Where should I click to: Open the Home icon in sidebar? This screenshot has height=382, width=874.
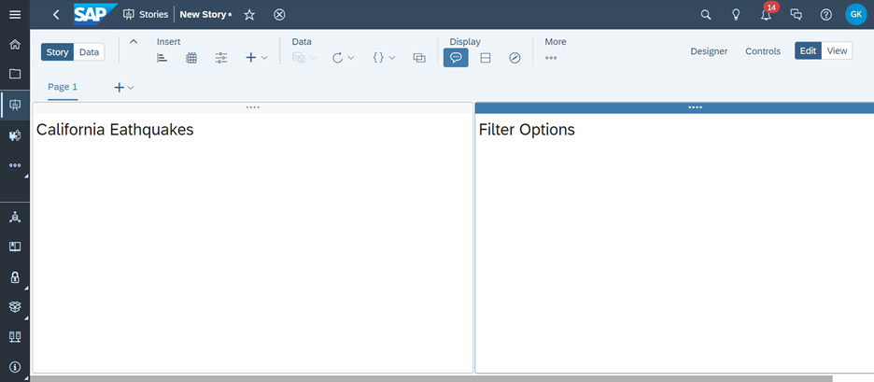pyautogui.click(x=14, y=44)
